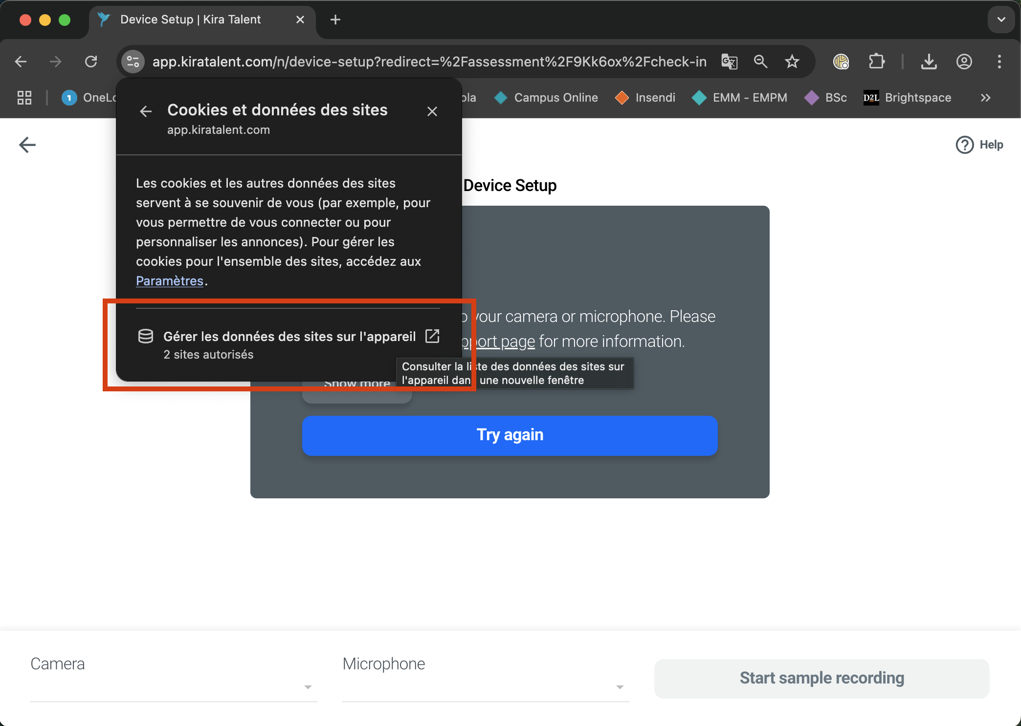Open the Extensions puzzle icon
1021x726 pixels.
click(x=876, y=62)
